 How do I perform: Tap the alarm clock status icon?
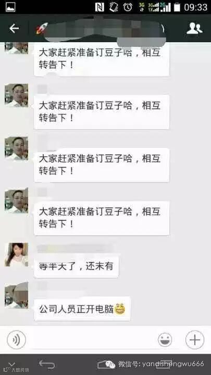(128, 7)
